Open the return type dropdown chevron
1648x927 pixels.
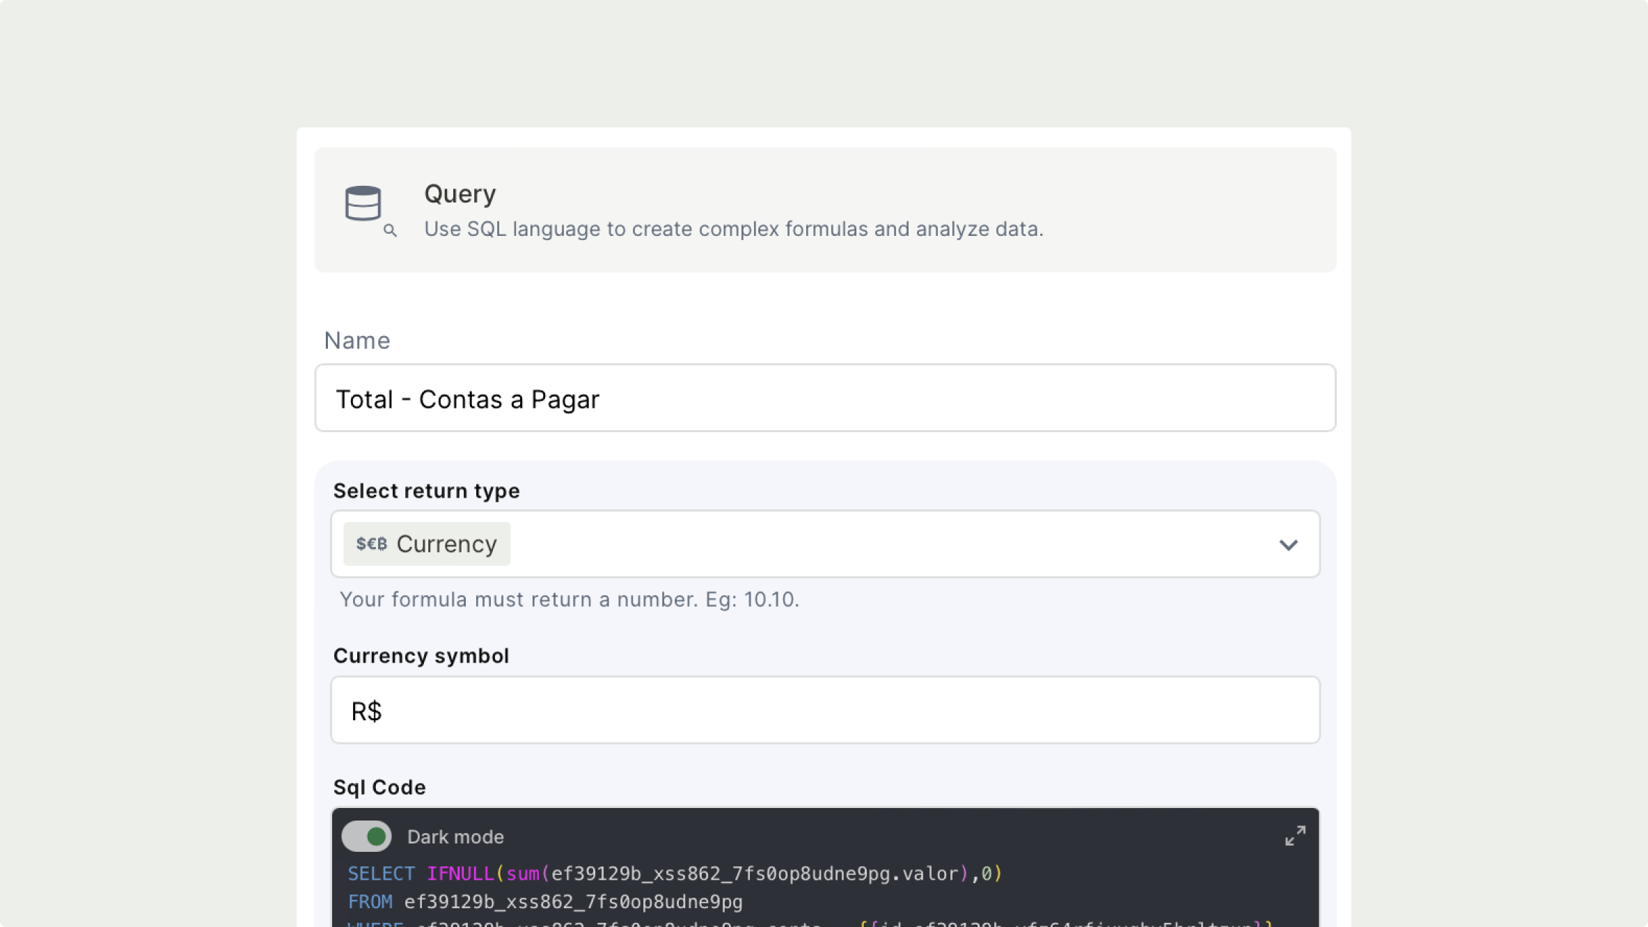(1288, 544)
